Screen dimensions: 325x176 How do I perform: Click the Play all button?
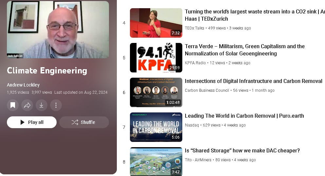[32, 122]
